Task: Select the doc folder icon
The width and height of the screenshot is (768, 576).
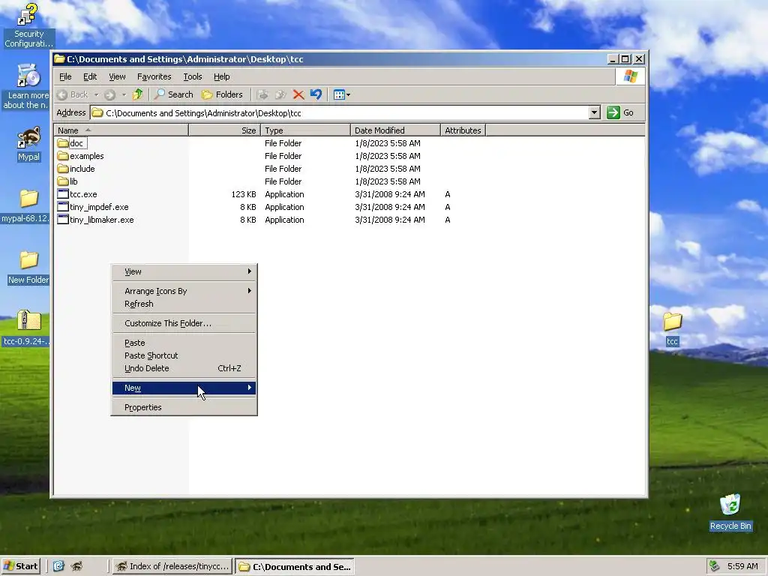Action: click(x=63, y=143)
